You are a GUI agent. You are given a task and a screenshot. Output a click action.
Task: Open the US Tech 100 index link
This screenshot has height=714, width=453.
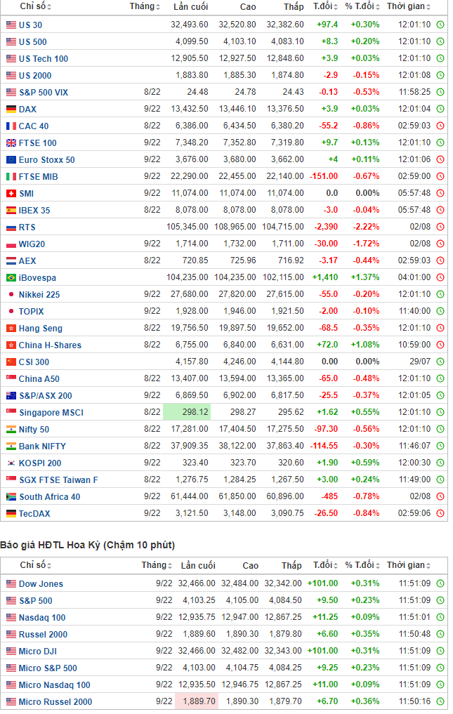pyautogui.click(x=44, y=59)
